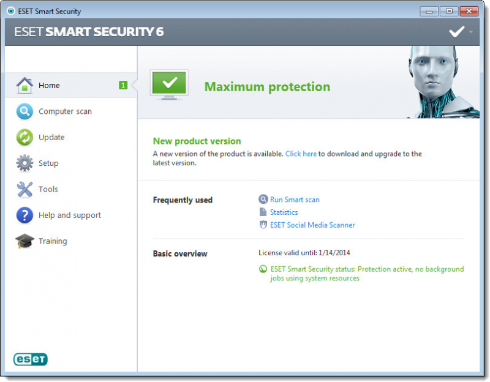Viewport: 490px width, 382px height.
Task: Open Help and support
Action: [71, 215]
